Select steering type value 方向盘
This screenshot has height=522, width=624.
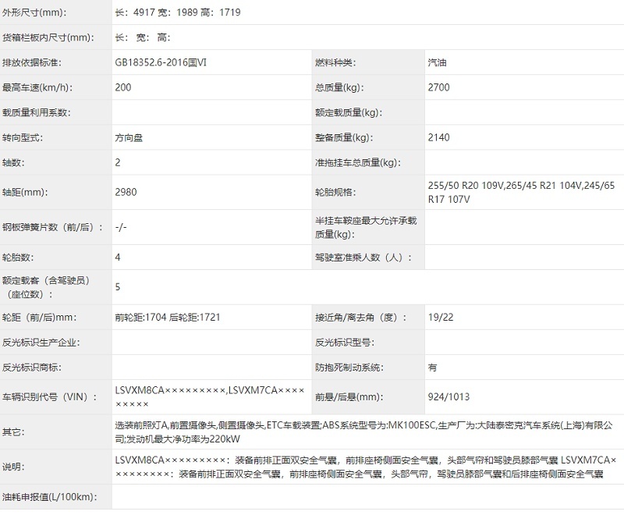pos(129,138)
